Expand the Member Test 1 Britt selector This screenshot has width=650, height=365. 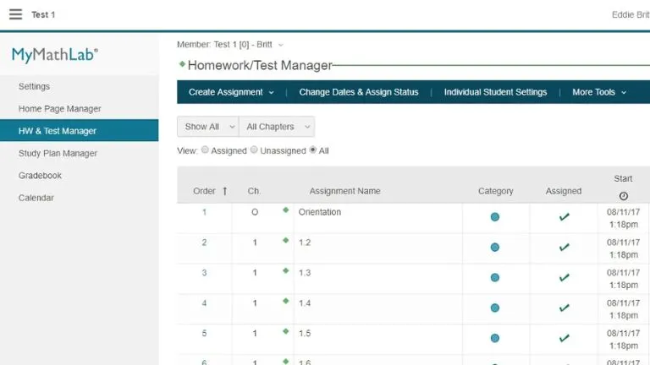pos(230,45)
